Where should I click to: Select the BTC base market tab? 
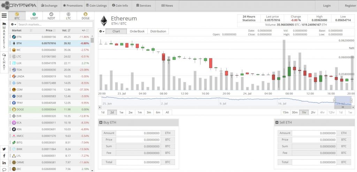coord(17,16)
